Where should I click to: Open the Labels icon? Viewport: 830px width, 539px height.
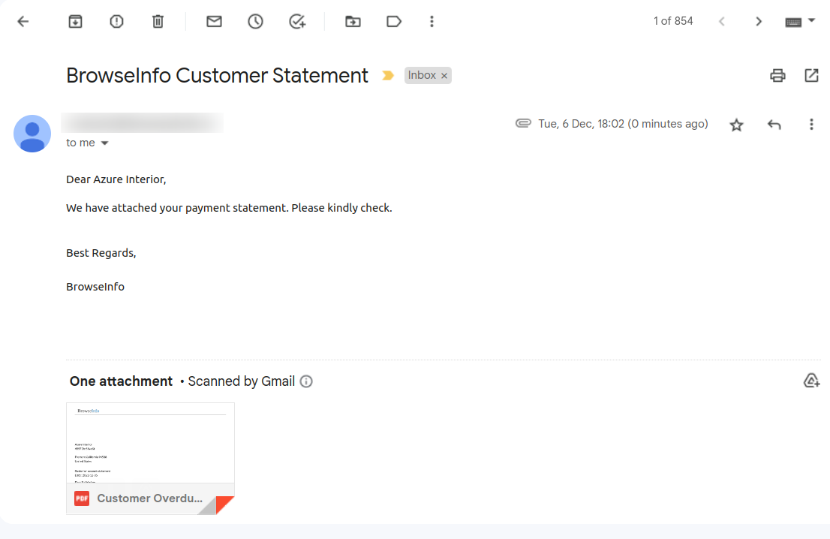pos(394,21)
